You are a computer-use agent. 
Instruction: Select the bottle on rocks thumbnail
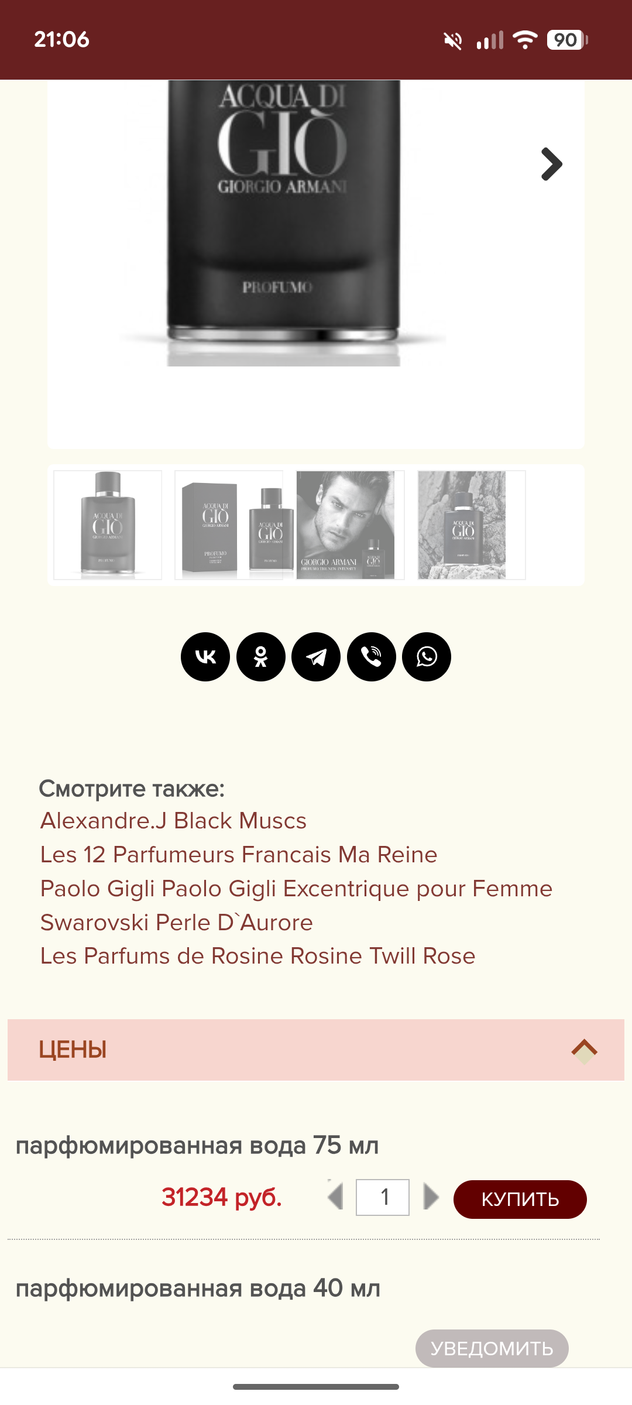[471, 525]
